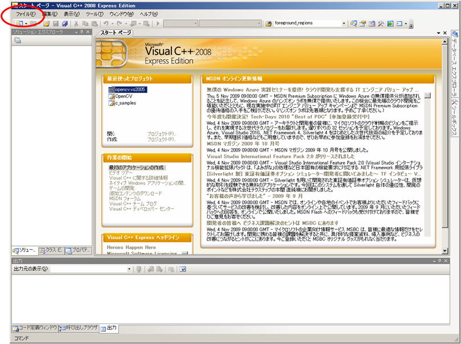Click the Find in Files folder icon

[x=268, y=24]
